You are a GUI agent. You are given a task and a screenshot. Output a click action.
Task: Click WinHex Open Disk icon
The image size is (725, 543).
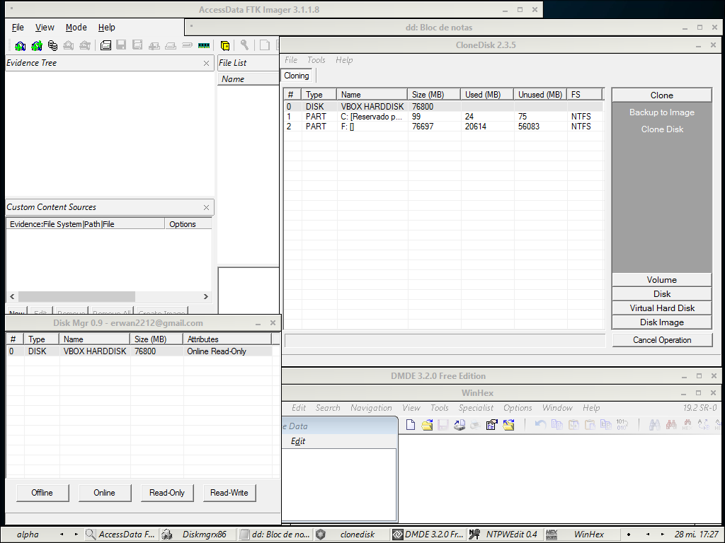[459, 425]
